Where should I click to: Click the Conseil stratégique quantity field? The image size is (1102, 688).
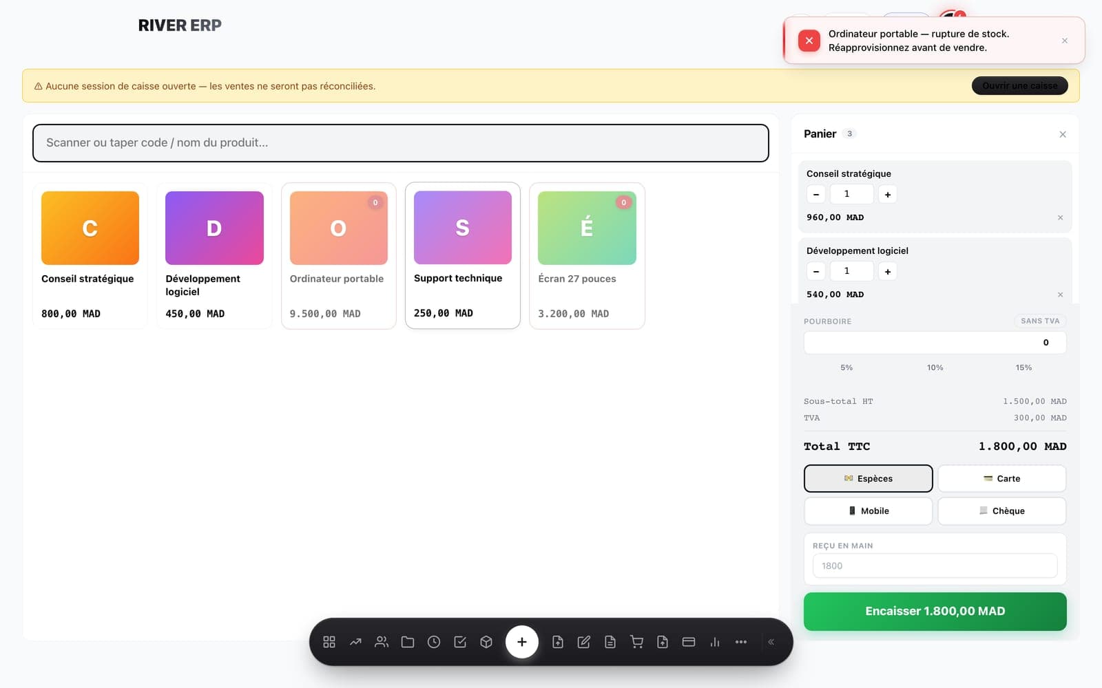pyautogui.click(x=852, y=194)
